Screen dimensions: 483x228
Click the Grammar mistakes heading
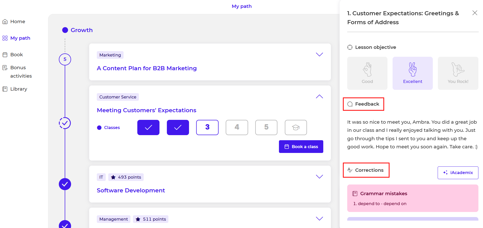point(384,194)
